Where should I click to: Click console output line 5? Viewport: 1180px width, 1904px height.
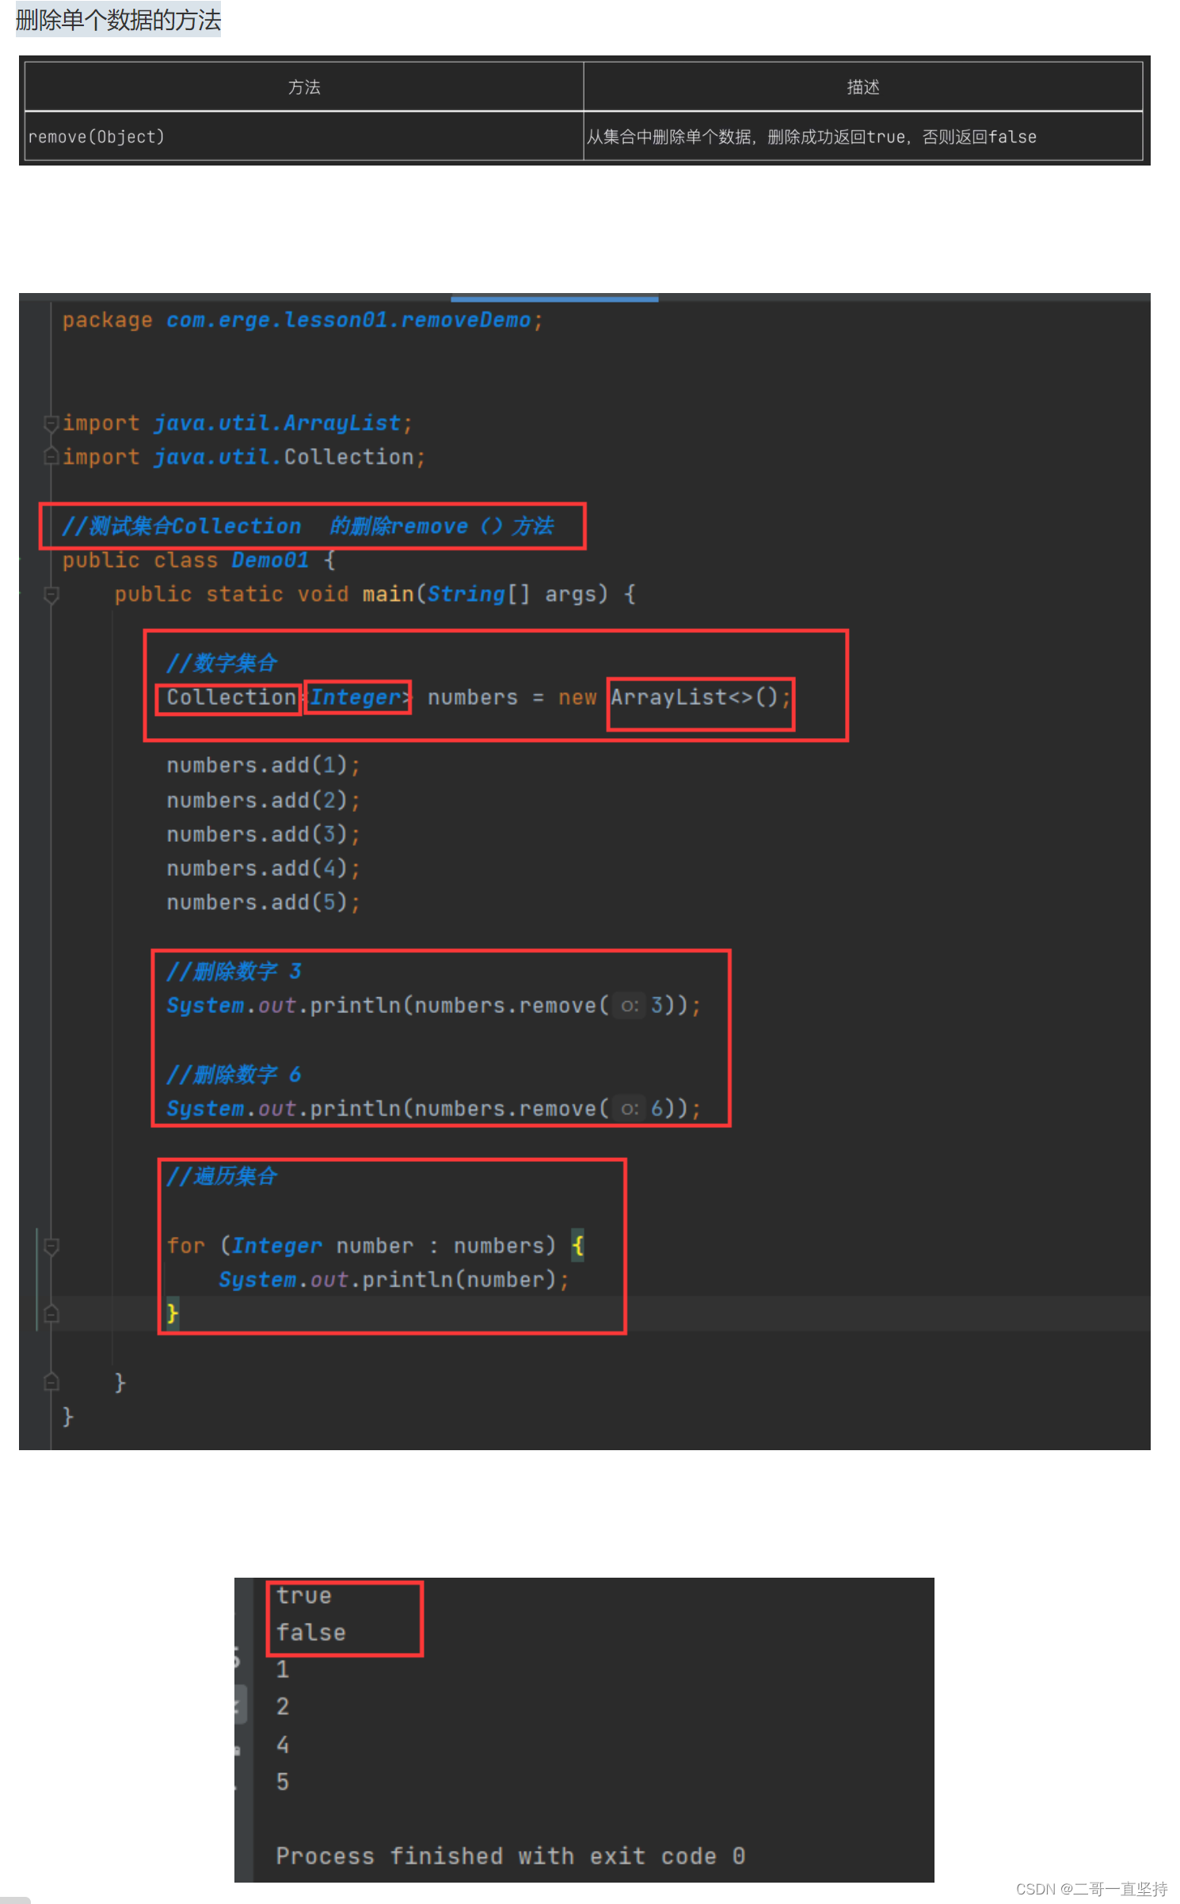283,1781
